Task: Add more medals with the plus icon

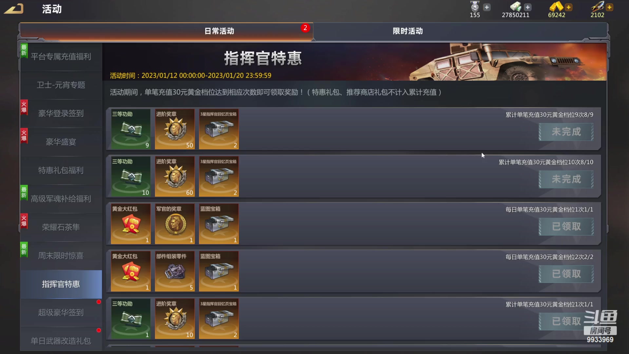Action: (487, 7)
